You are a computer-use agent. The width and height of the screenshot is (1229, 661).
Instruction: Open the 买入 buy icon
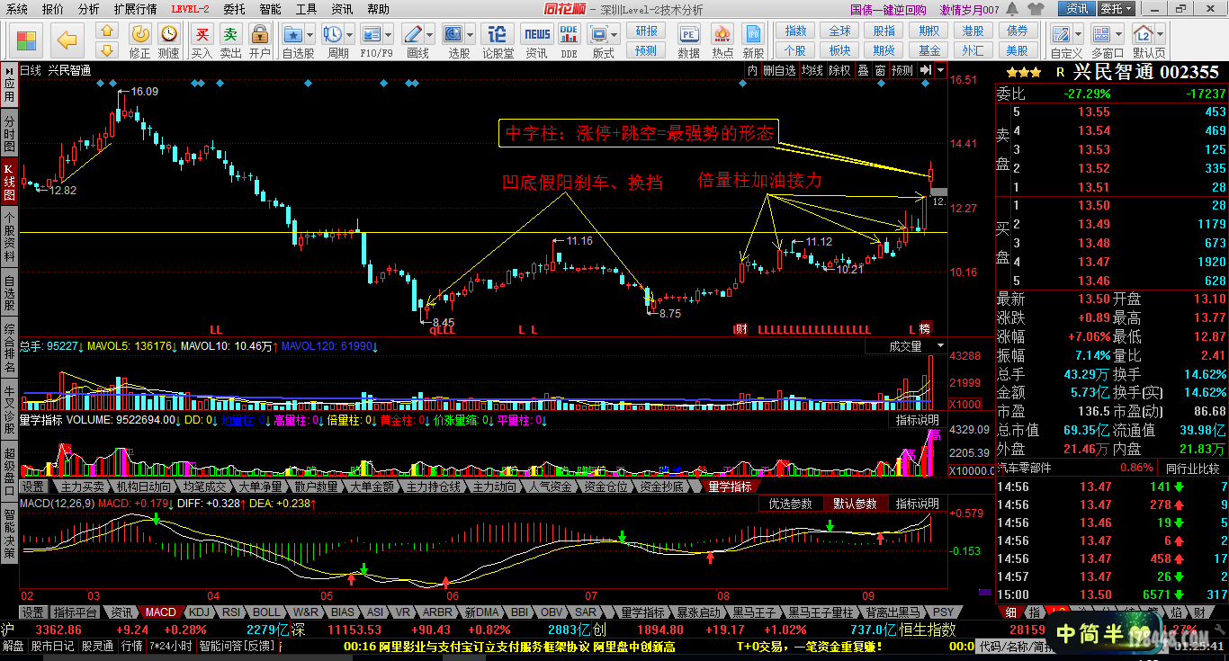point(202,34)
